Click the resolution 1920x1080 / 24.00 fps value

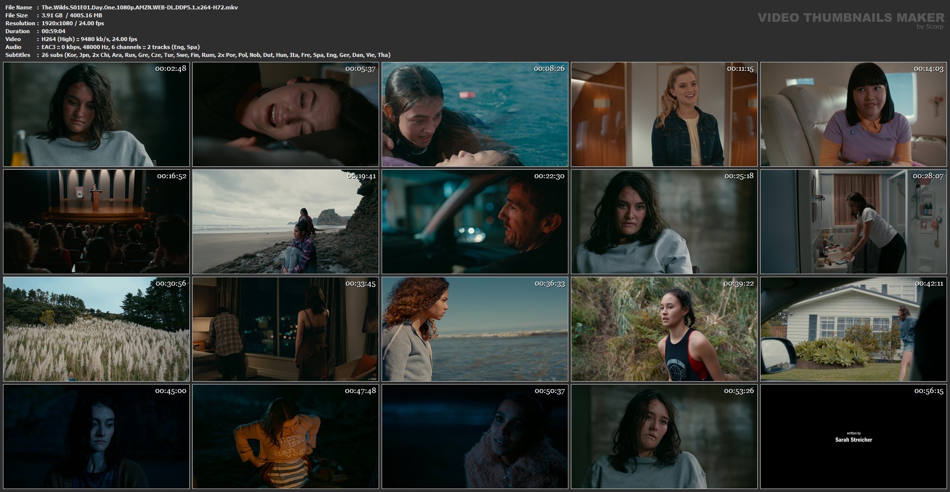tap(73, 23)
